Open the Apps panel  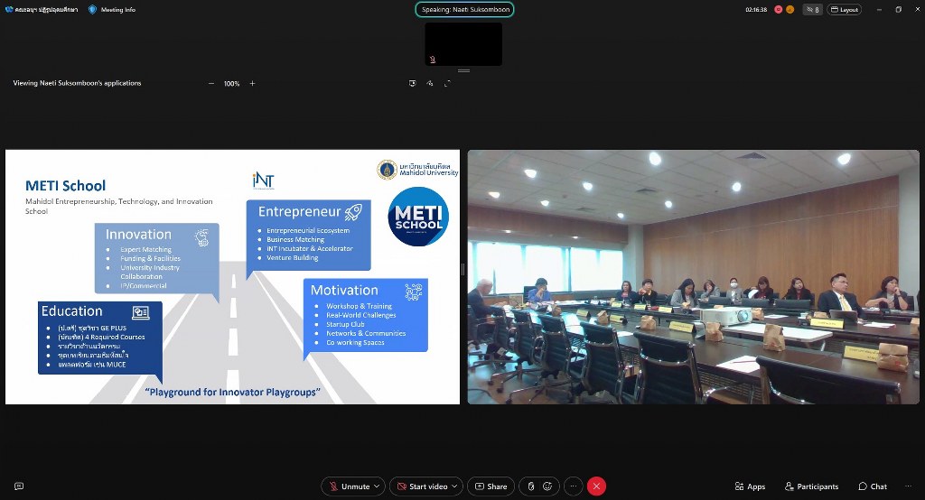point(750,486)
